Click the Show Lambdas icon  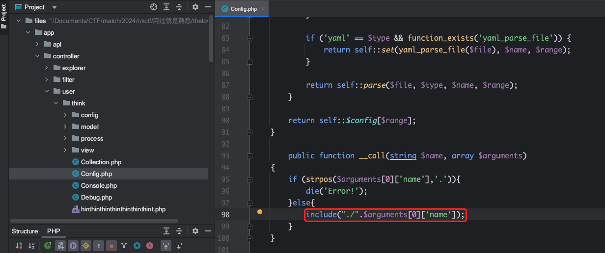pos(150,245)
